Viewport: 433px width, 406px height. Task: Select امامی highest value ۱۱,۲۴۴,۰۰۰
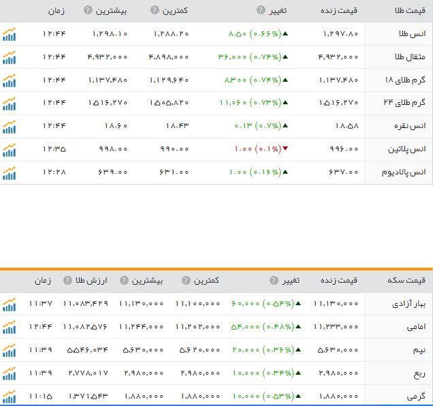coord(141,327)
